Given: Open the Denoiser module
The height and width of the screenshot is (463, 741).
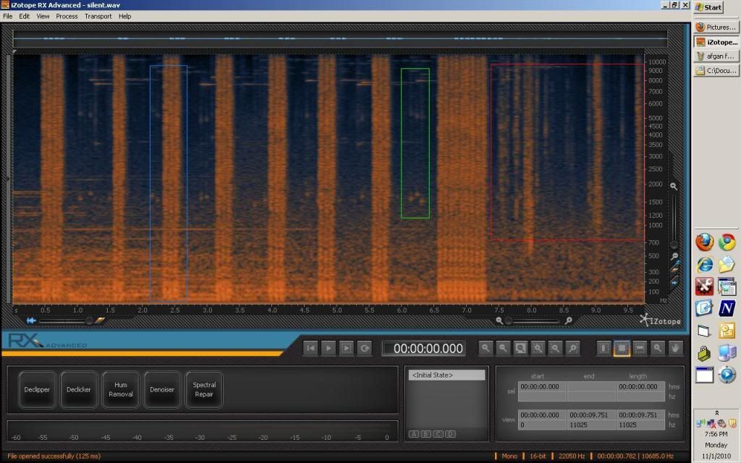Looking at the screenshot, I should click(162, 390).
